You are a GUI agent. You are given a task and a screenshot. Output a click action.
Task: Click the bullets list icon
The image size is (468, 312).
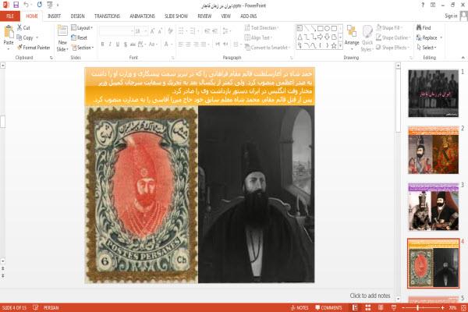182,31
